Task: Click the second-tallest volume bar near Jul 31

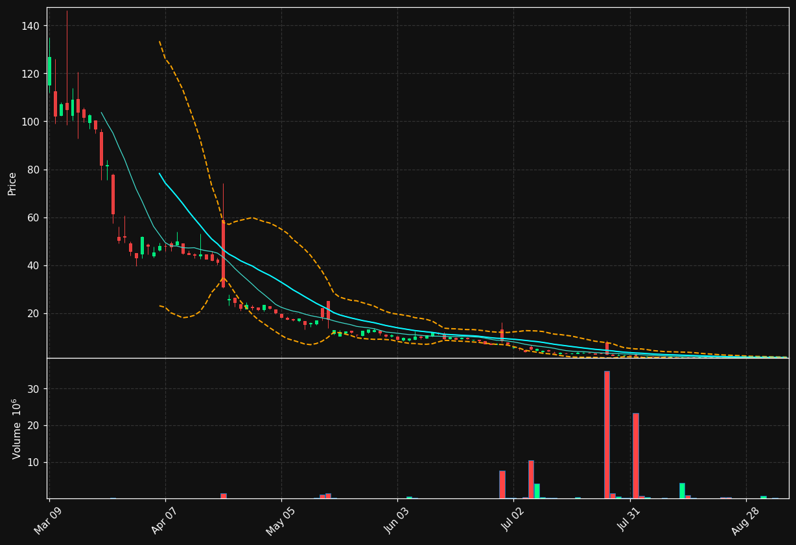Action: pyautogui.click(x=635, y=456)
